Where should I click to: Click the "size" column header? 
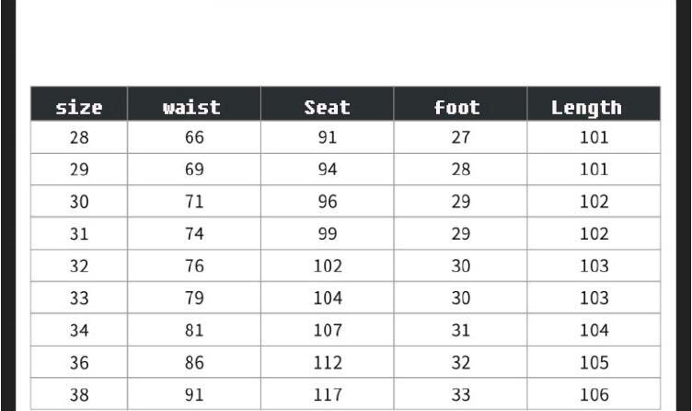coord(79,107)
